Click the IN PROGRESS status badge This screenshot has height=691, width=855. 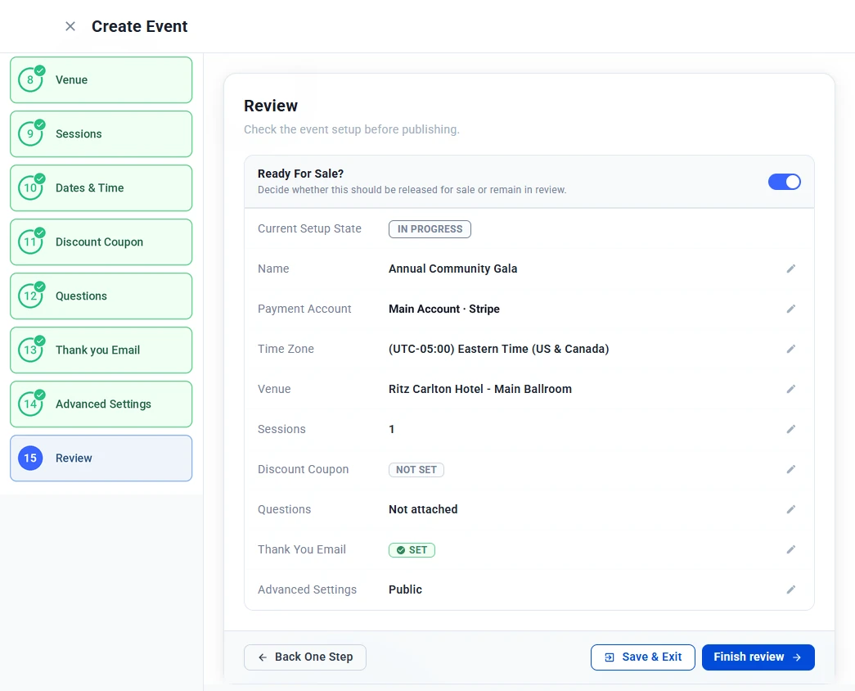[x=430, y=229]
